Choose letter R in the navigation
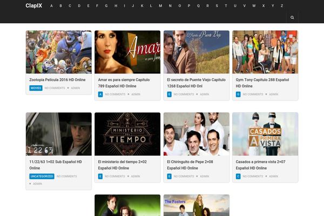The image size is (324, 216). pos(208,6)
